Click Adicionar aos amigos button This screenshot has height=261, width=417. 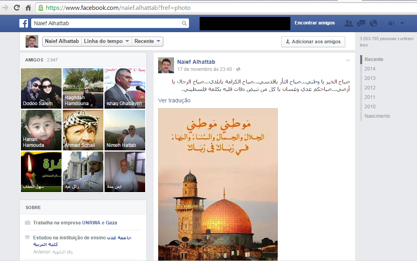313,42
